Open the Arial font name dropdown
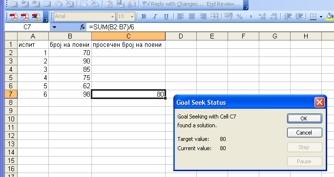Screen dimensions: 334x177 (112, 17)
